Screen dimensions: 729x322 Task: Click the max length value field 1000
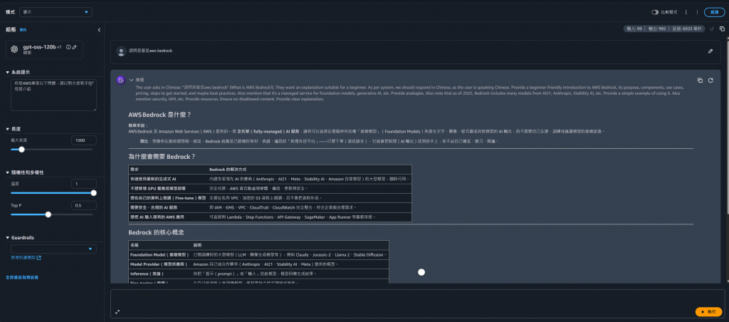coord(84,140)
